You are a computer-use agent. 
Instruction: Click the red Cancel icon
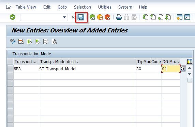(107, 17)
